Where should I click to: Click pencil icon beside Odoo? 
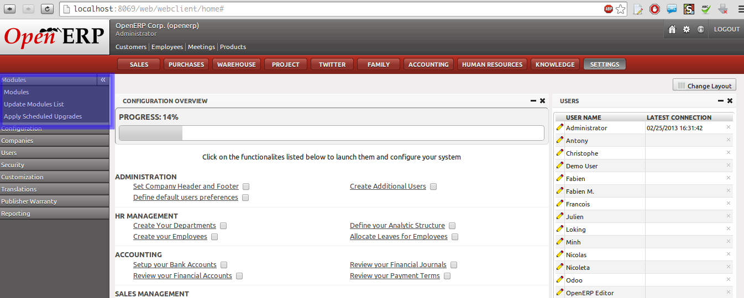click(x=560, y=280)
